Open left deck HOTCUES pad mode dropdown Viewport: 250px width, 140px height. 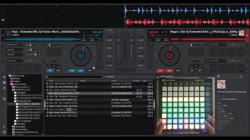14,61
